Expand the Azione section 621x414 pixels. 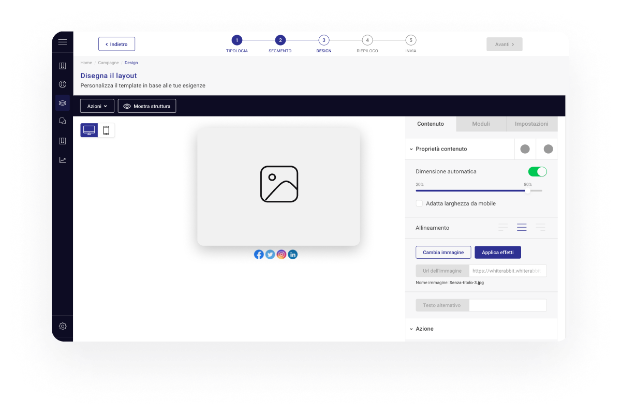(x=411, y=329)
